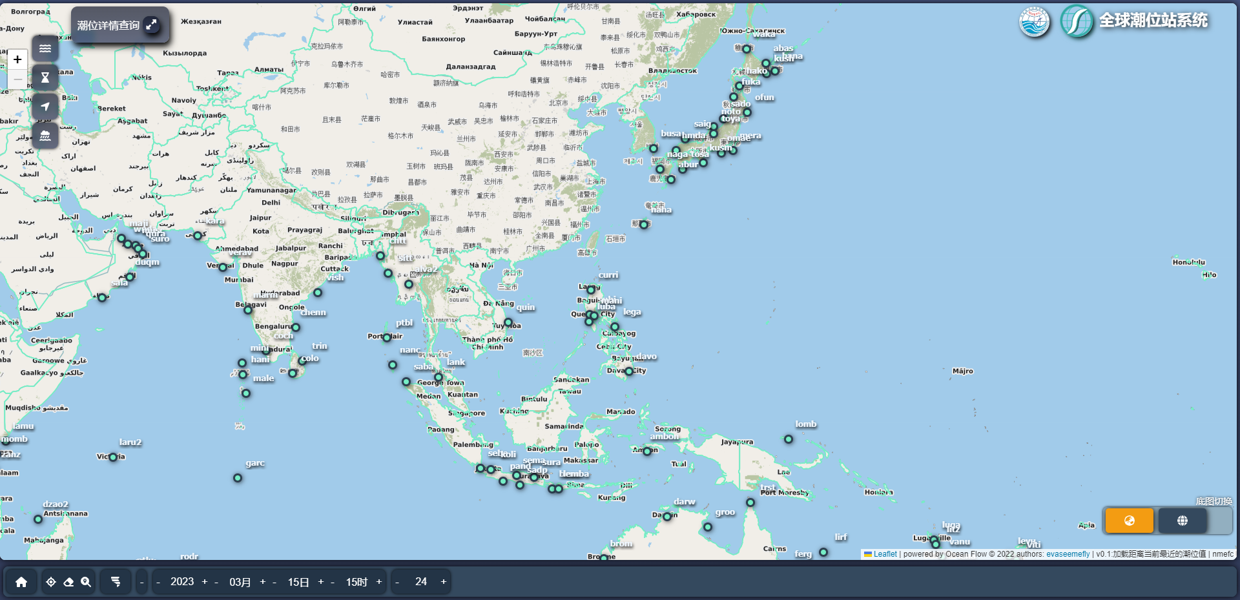The image size is (1240, 600).
Task: Open the location search magnifier tool
Action: point(86,582)
